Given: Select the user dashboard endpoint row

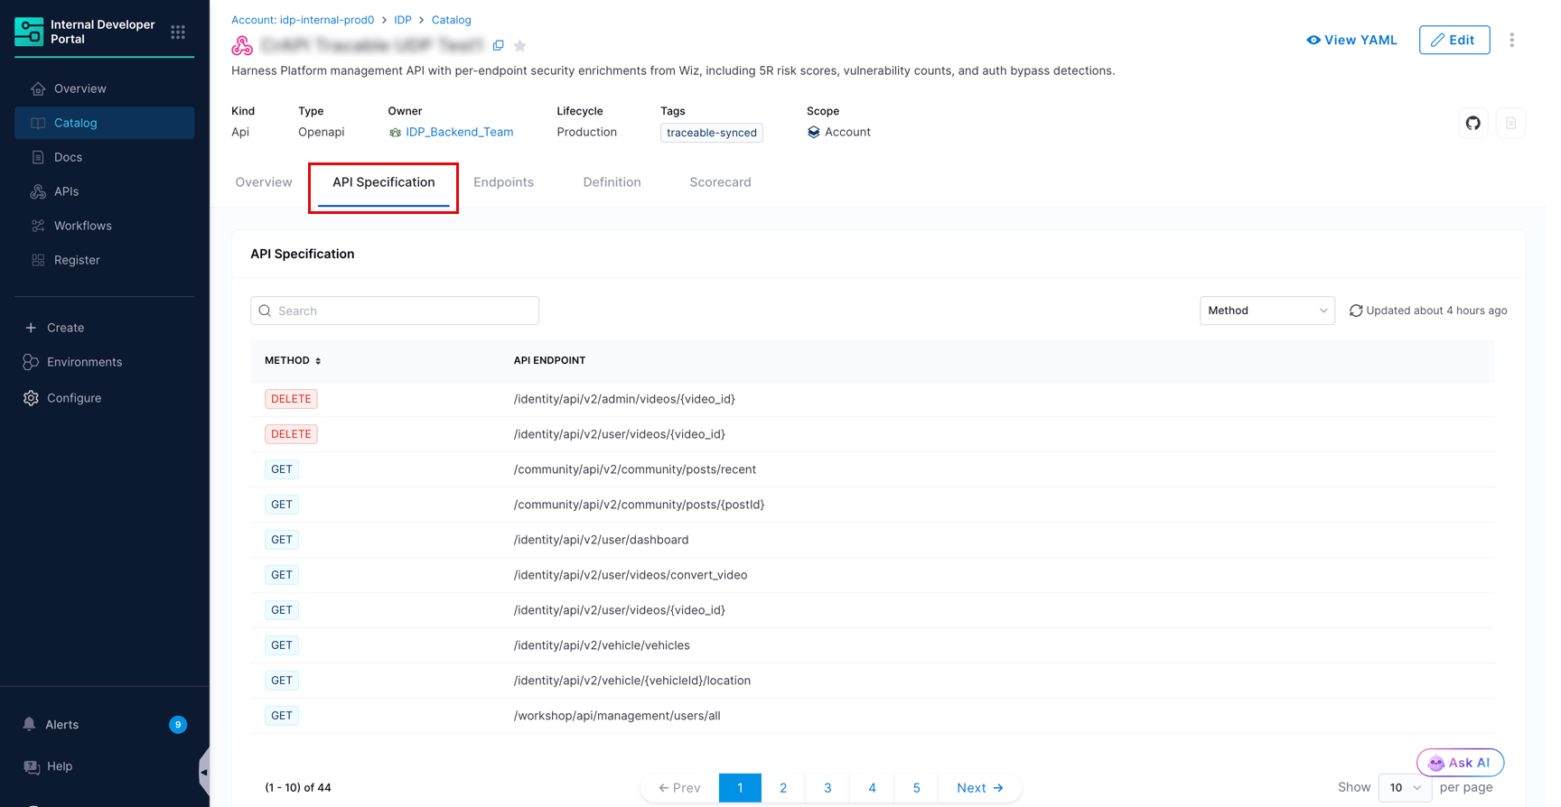Looking at the screenshot, I should (x=873, y=540).
